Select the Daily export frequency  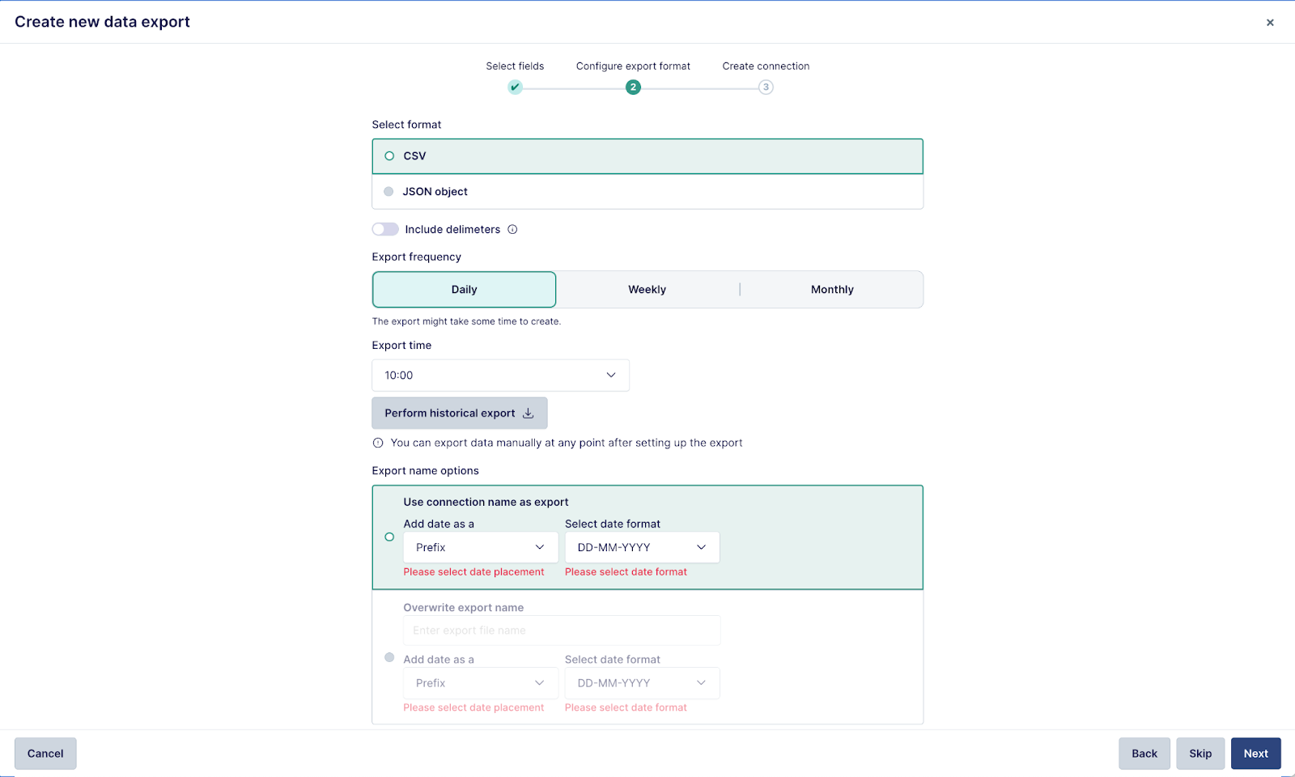(464, 290)
